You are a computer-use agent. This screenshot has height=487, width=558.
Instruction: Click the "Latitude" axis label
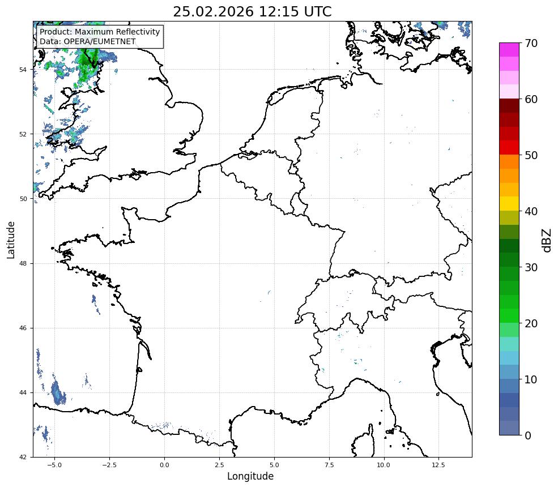pyautogui.click(x=11, y=240)
